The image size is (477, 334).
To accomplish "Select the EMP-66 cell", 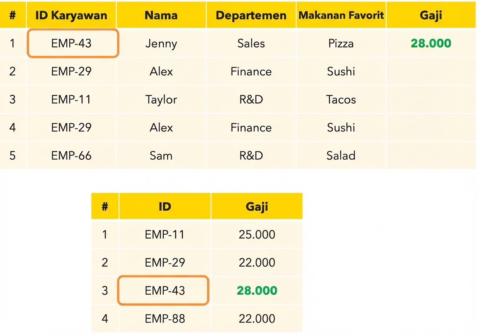I will pos(71,155).
